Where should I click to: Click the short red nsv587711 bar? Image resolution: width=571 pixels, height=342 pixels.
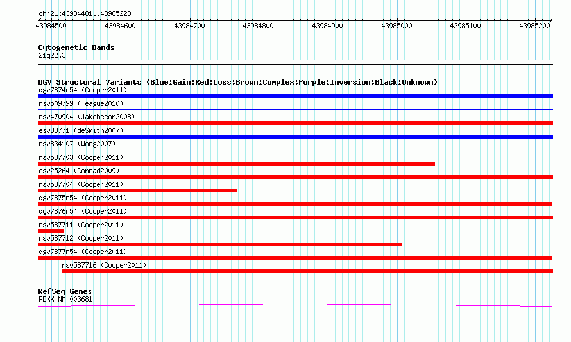51,231
